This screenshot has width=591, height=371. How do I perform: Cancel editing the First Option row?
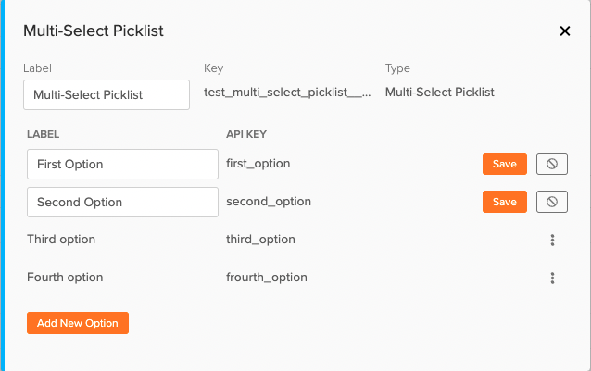pyautogui.click(x=552, y=164)
